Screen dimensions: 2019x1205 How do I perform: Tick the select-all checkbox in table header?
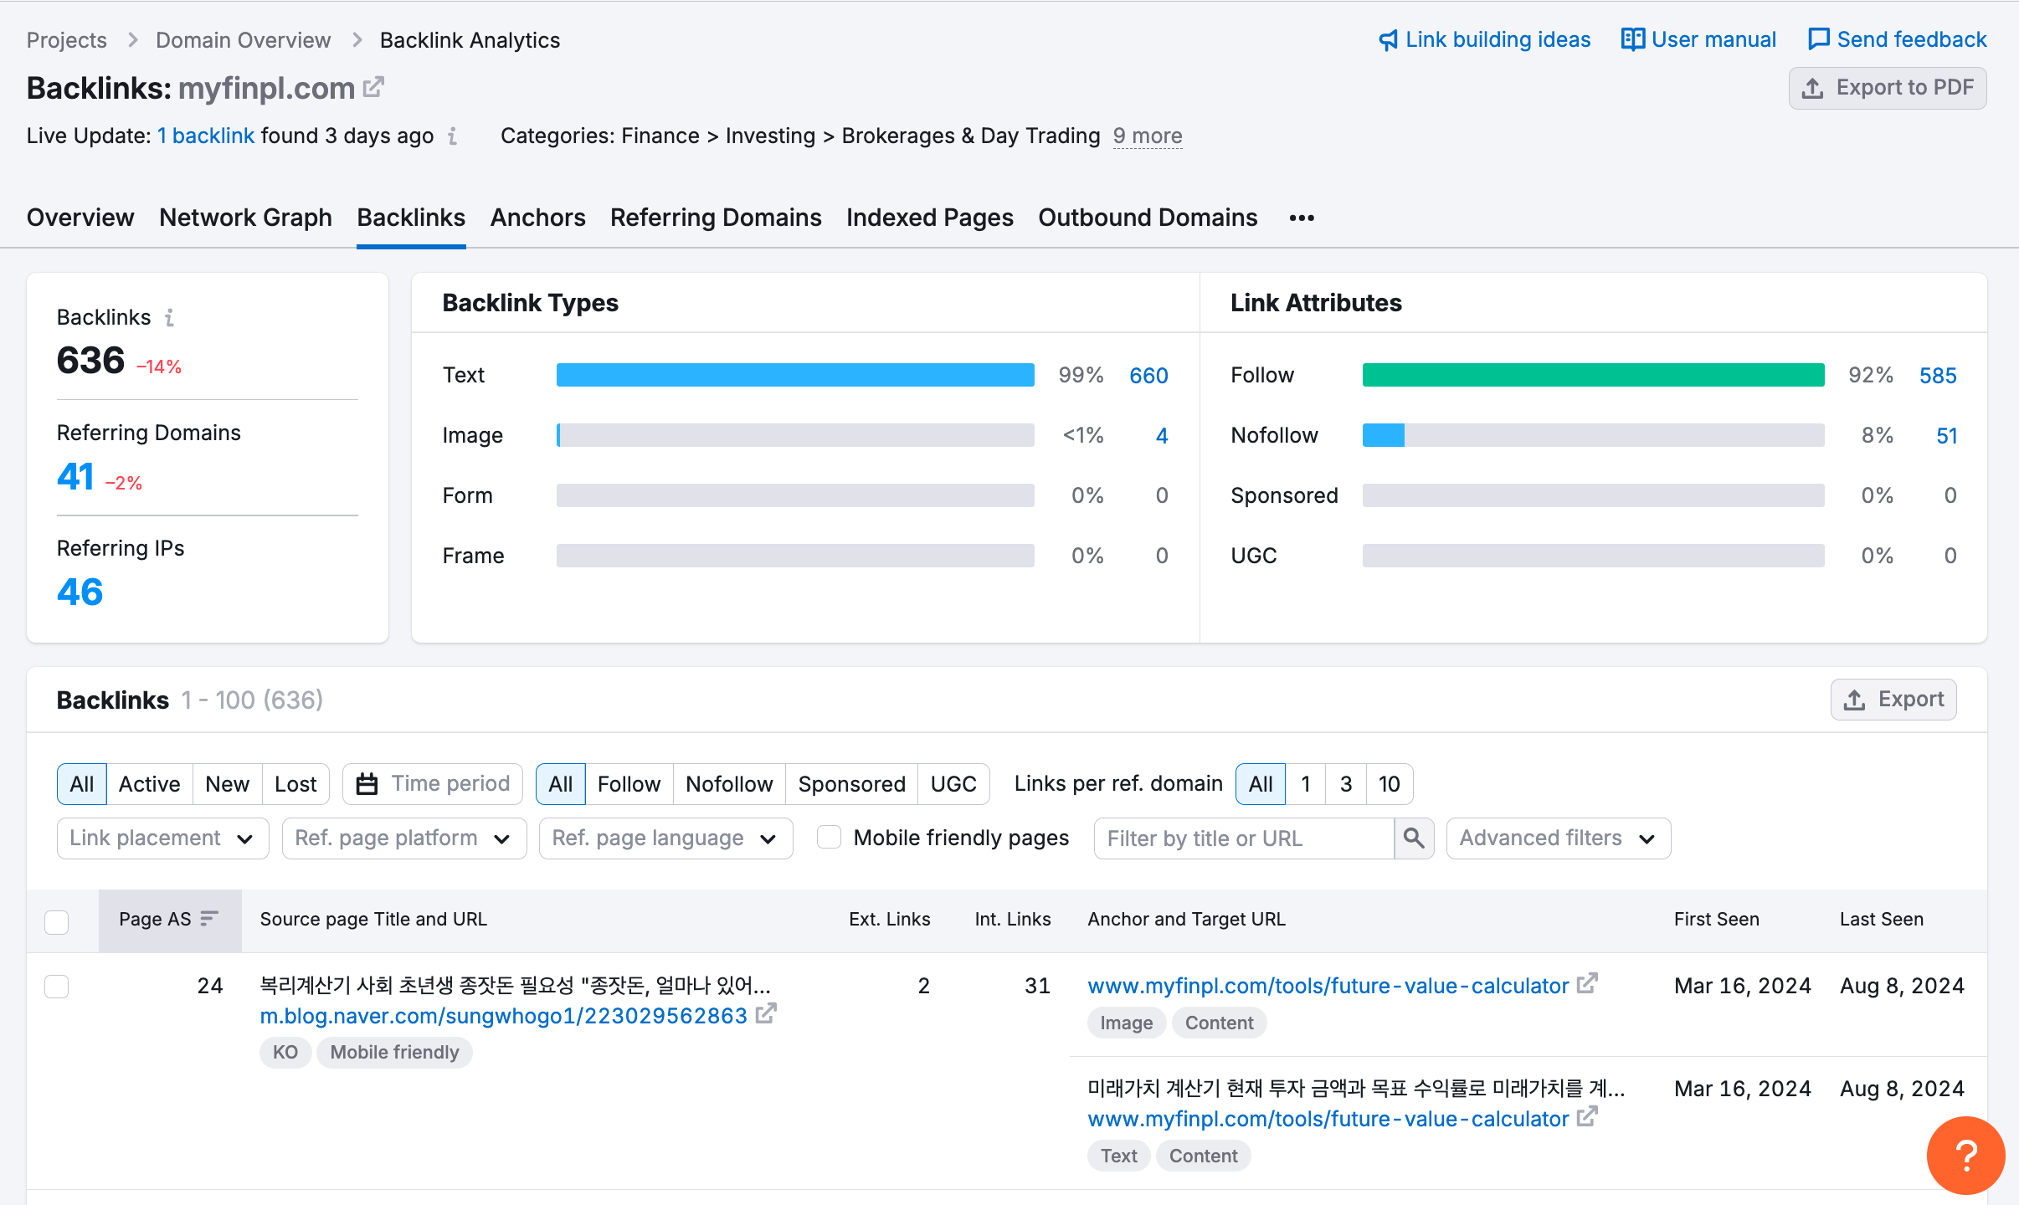pyautogui.click(x=56, y=921)
